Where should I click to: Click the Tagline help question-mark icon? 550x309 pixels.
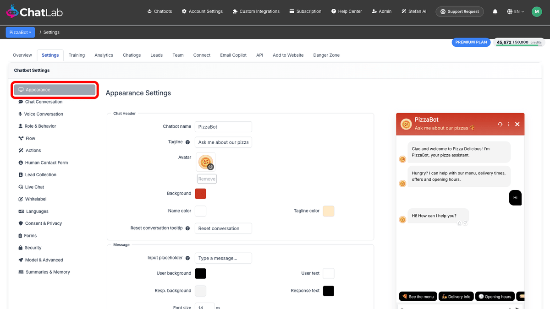187,142
